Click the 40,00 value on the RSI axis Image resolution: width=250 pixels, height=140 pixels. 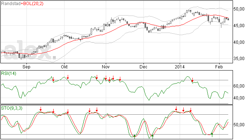tap(239, 98)
